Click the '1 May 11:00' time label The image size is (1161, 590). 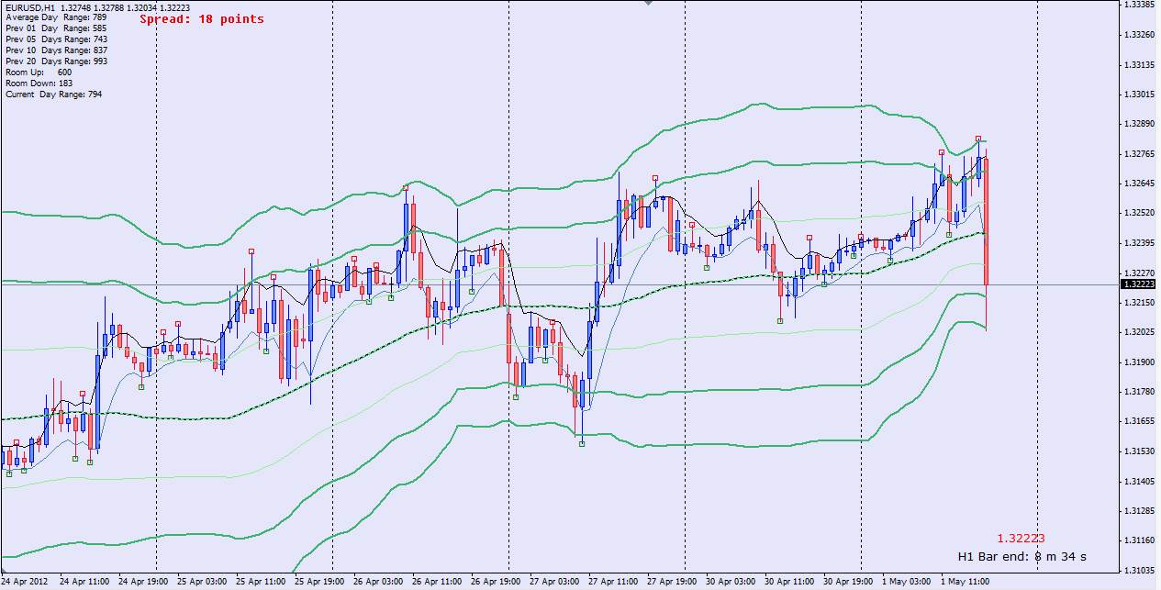click(x=964, y=582)
